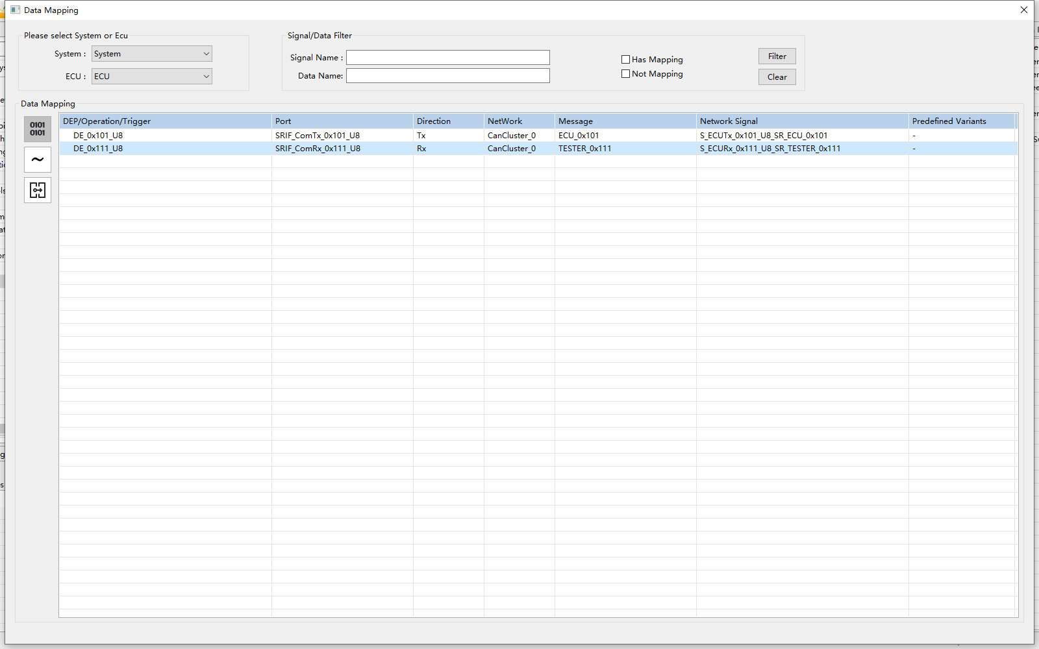The image size is (1039, 649).
Task: Select the binary 0101 data mapping icon
Action: click(38, 129)
